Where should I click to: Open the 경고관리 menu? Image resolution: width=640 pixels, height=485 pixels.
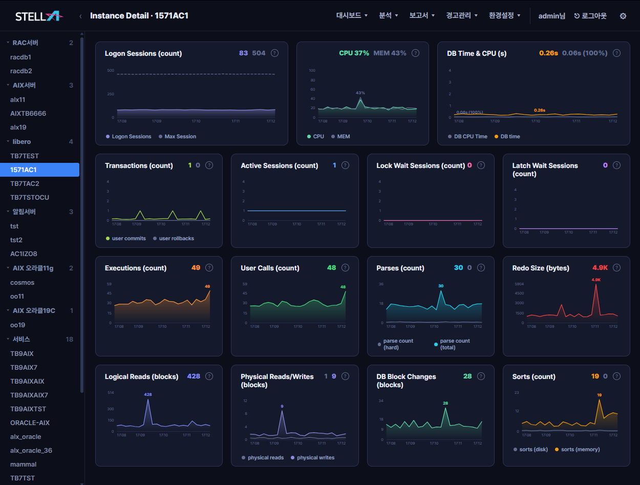462,16
